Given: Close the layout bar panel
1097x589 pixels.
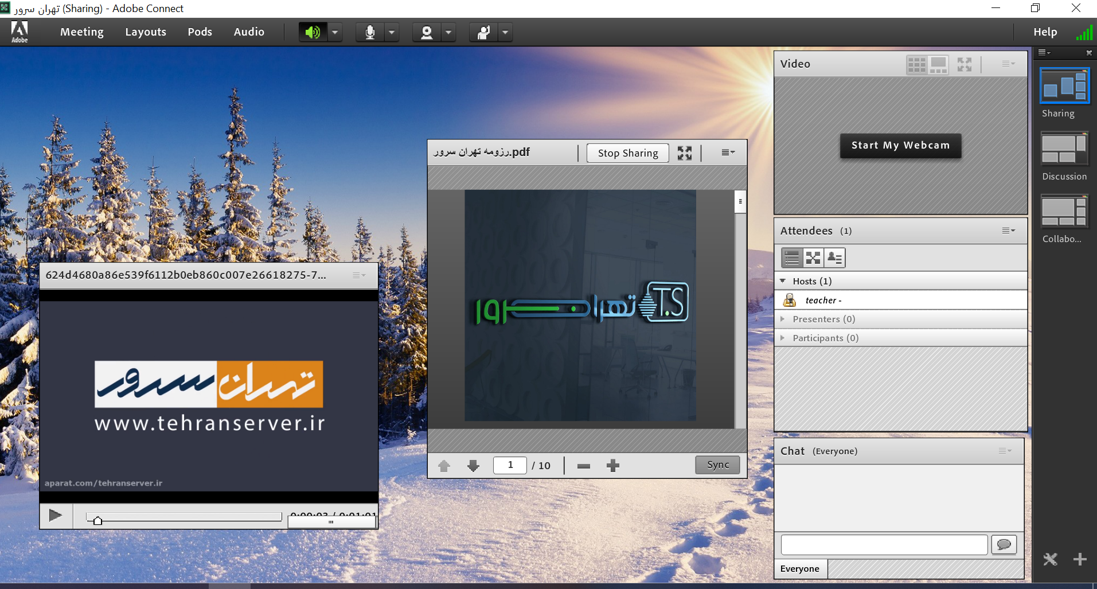Looking at the screenshot, I should [1088, 53].
